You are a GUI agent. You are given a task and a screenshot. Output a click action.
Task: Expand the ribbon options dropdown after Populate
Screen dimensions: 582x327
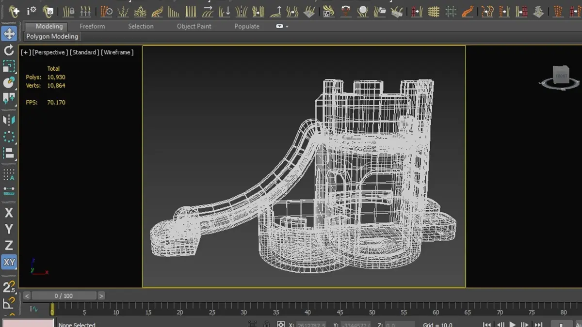pos(282,26)
